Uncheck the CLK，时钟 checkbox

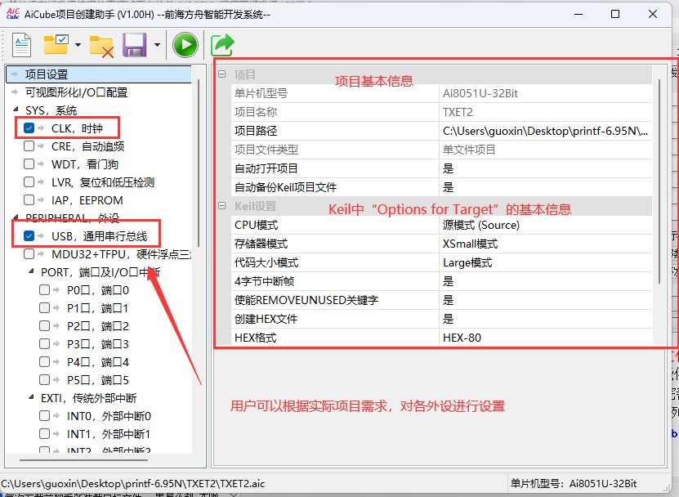pyautogui.click(x=29, y=128)
